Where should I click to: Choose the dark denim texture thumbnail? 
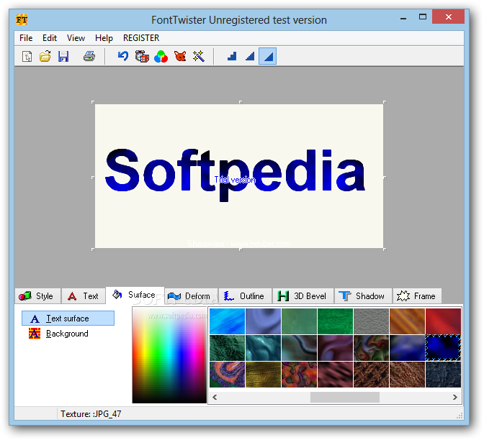pos(443,375)
